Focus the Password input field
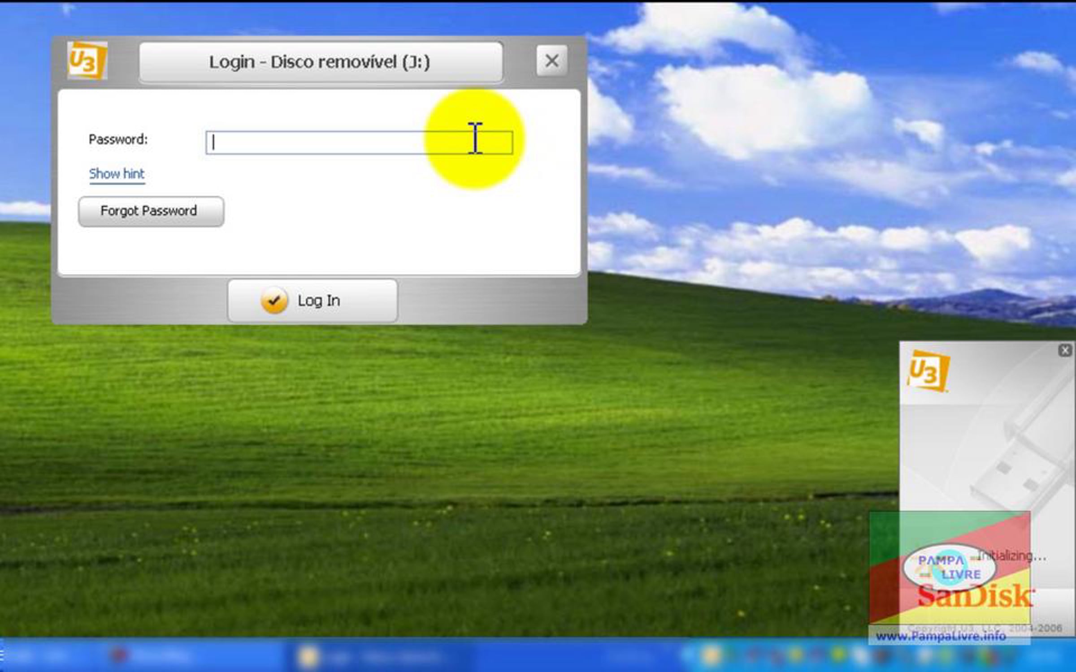The width and height of the screenshot is (1076, 672). (359, 142)
